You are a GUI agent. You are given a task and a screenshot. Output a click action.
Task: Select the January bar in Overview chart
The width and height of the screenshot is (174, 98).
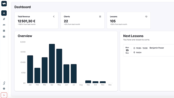30,69
